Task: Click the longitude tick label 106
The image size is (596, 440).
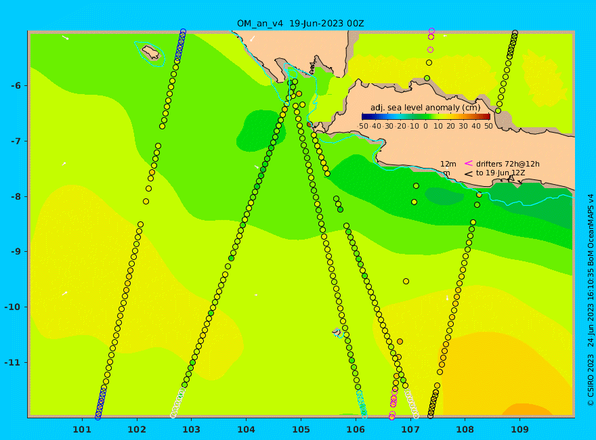Action: tap(356, 430)
